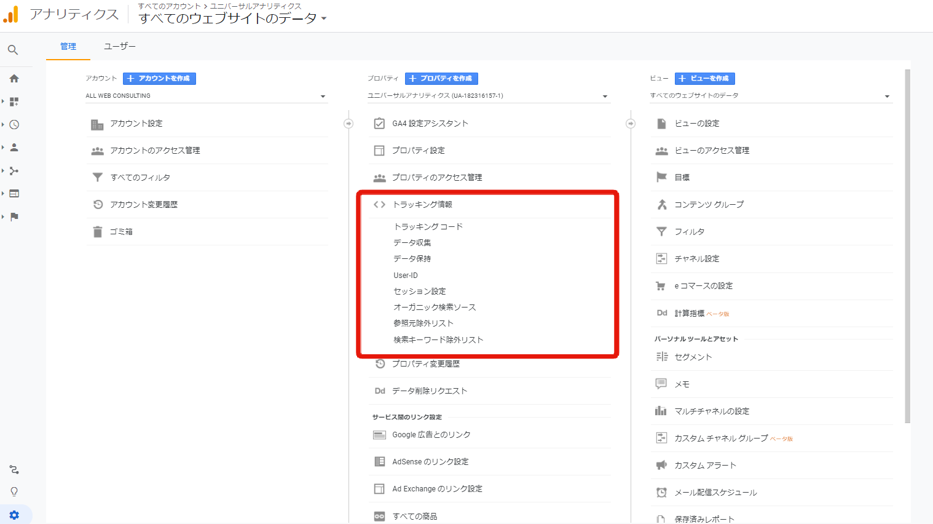Click arrow circle between property and view columns
Image resolution: width=933 pixels, height=524 pixels.
(631, 124)
